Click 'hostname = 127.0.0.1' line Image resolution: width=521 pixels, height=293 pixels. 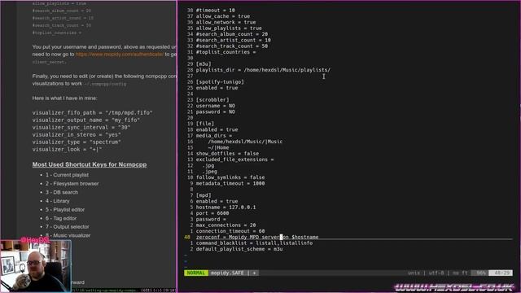pos(226,208)
